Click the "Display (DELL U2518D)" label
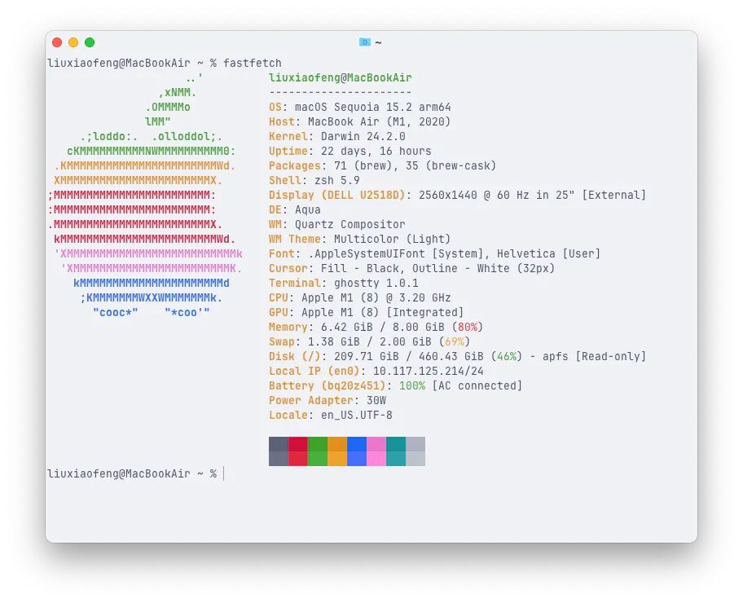Screen dimensions: 743x603 point(337,196)
